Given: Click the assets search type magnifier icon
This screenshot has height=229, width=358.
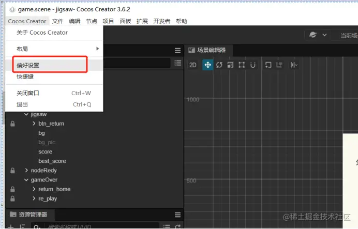Looking at the screenshot, I should 36,227.
